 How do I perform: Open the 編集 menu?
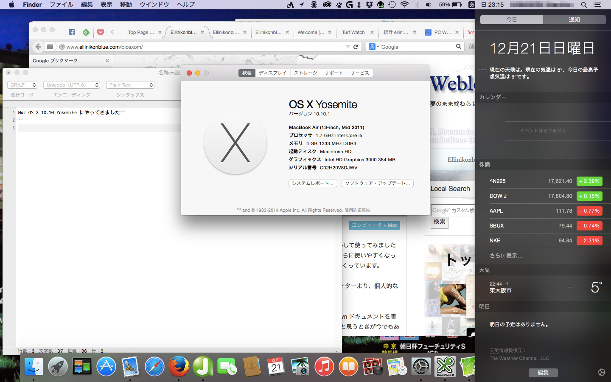87,5
